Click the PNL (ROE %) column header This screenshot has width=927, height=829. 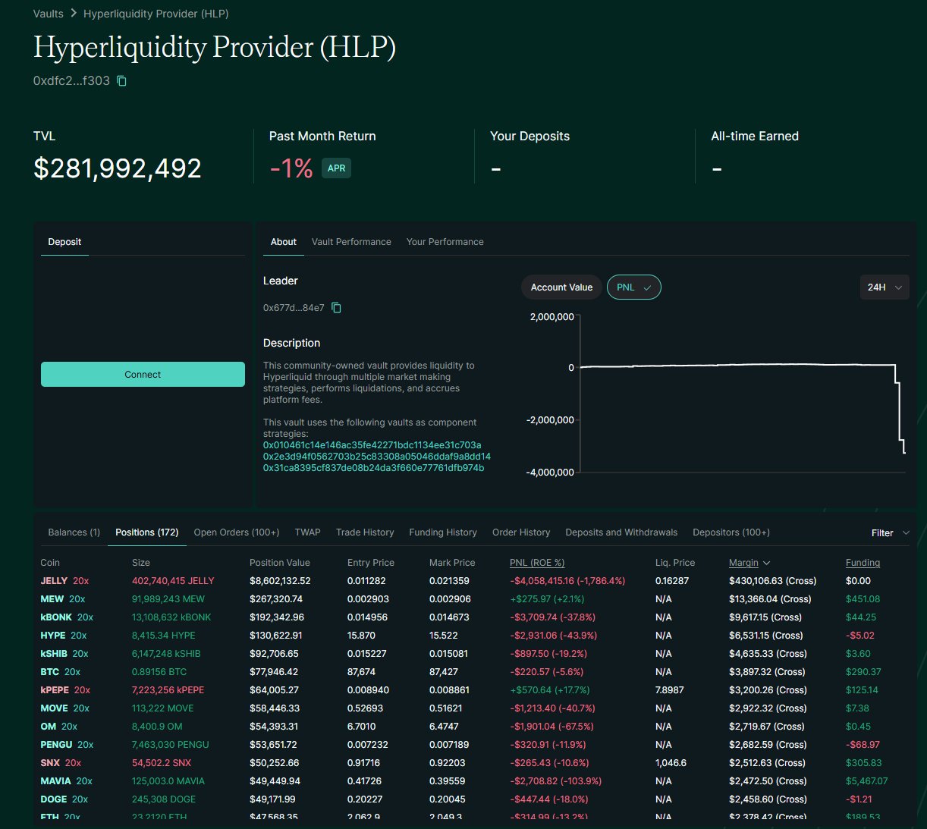(537, 563)
